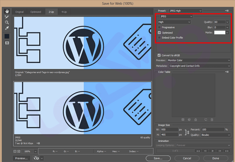The image size is (235, 162).
Task: Open the Metadata dropdown
Action: [200, 66]
